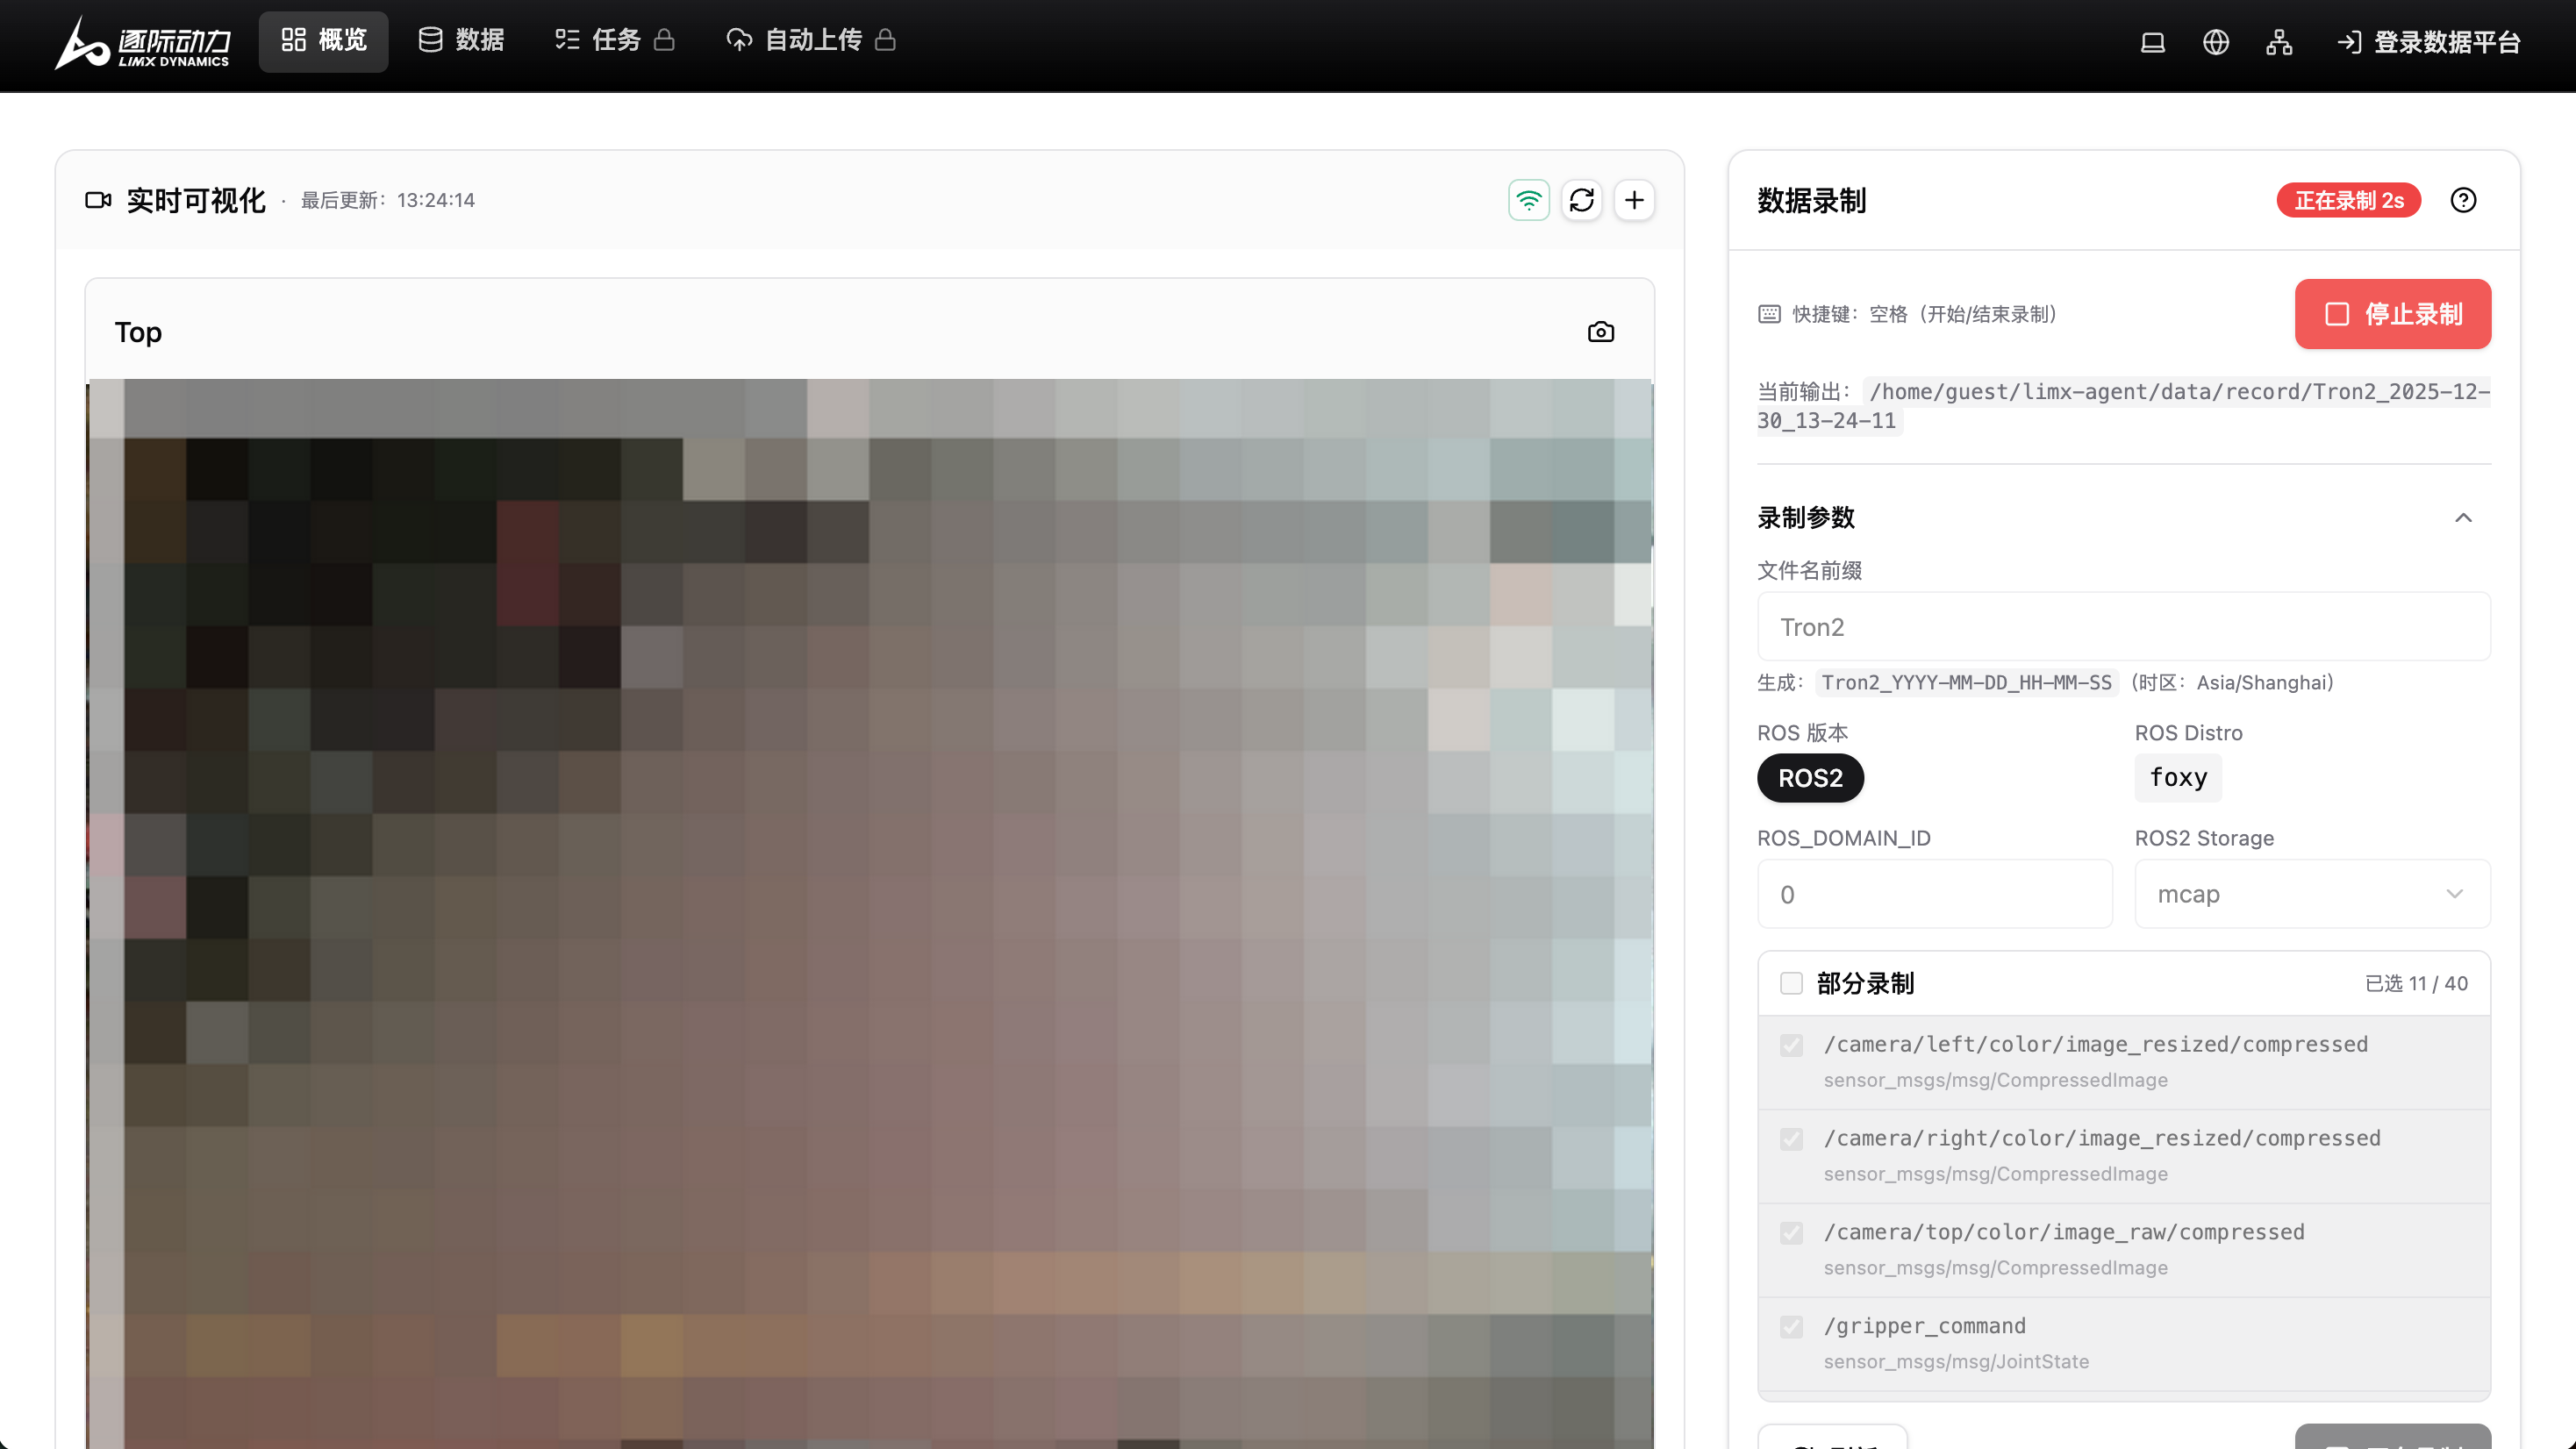Switch to the 数据 data tab
Image resolution: width=2576 pixels, height=1449 pixels.
click(461, 41)
